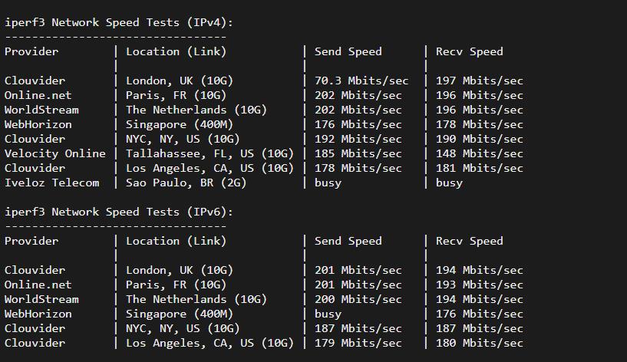Select the 148 Mbits/sec receive speed value
Image resolution: width=627 pixels, height=362 pixels.
pos(480,153)
